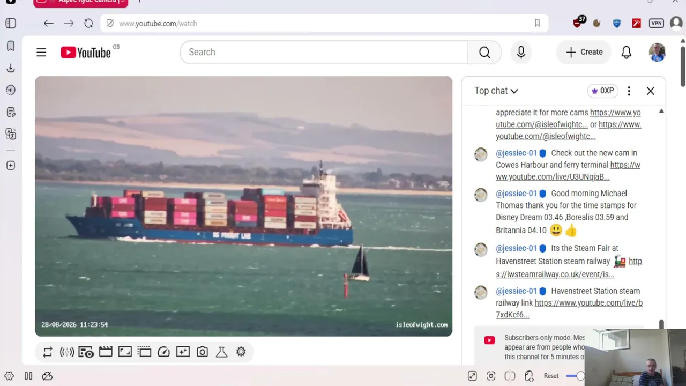The image size is (686, 386).
Task: Reload the current YouTube page
Action: click(88, 24)
